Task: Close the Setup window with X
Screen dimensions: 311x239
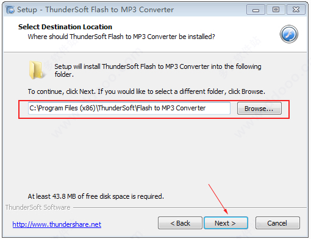Action: tap(296, 10)
